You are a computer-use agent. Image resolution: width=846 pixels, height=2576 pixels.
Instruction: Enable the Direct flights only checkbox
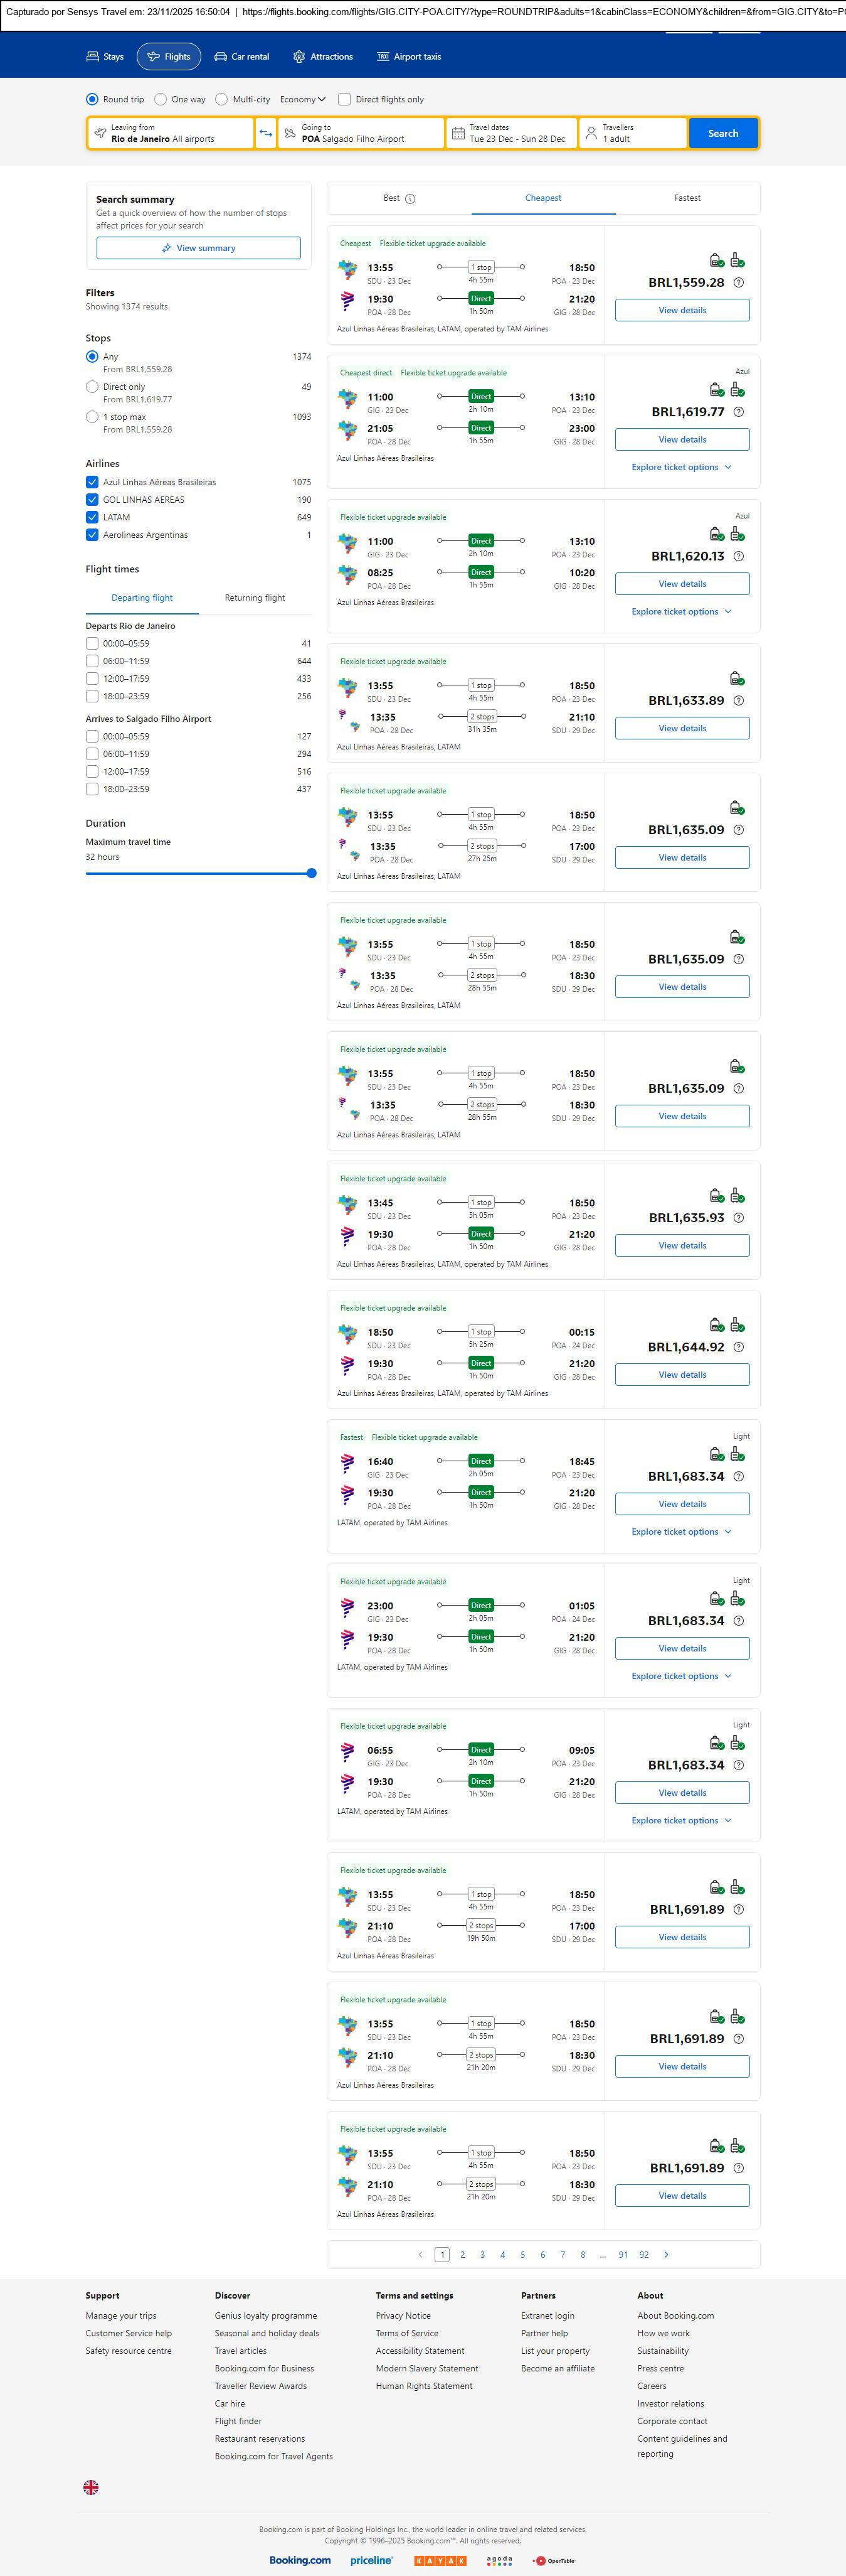click(x=344, y=100)
